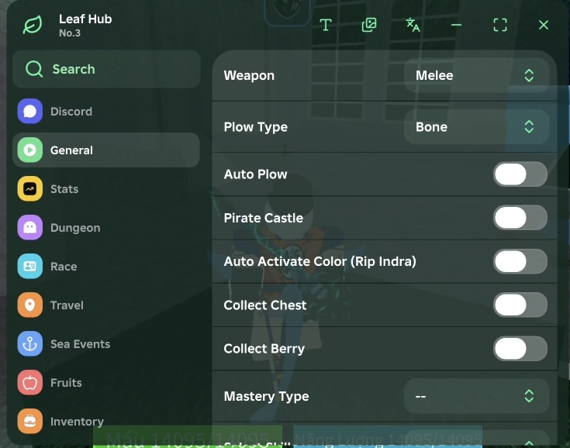Open the Mastery Type dropdown
570x448 pixels.
(476, 396)
